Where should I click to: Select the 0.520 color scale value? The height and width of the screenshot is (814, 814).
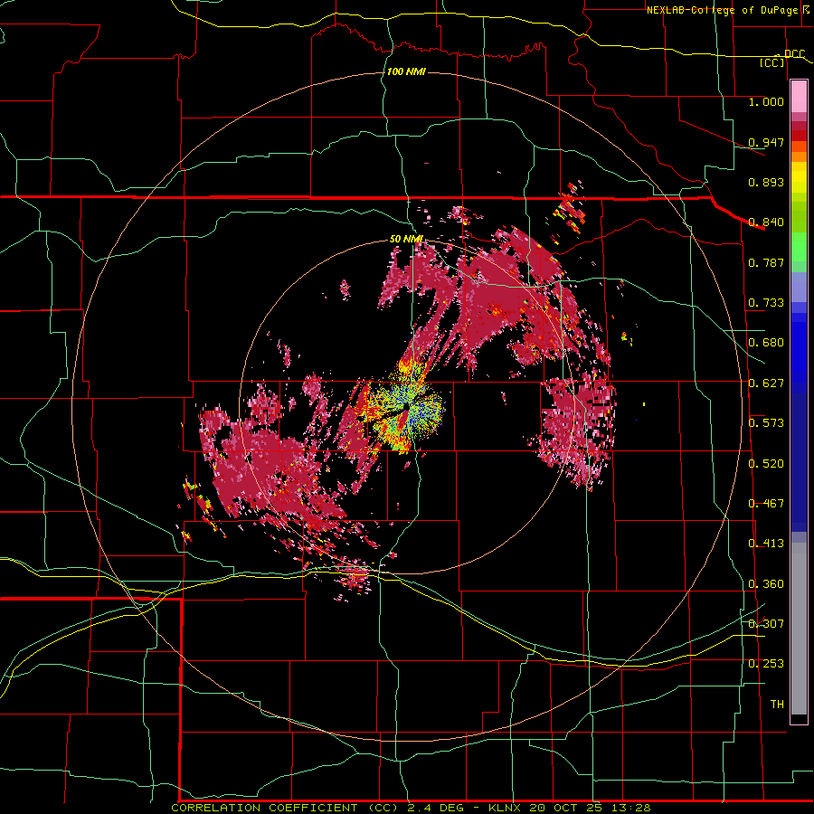766,463
